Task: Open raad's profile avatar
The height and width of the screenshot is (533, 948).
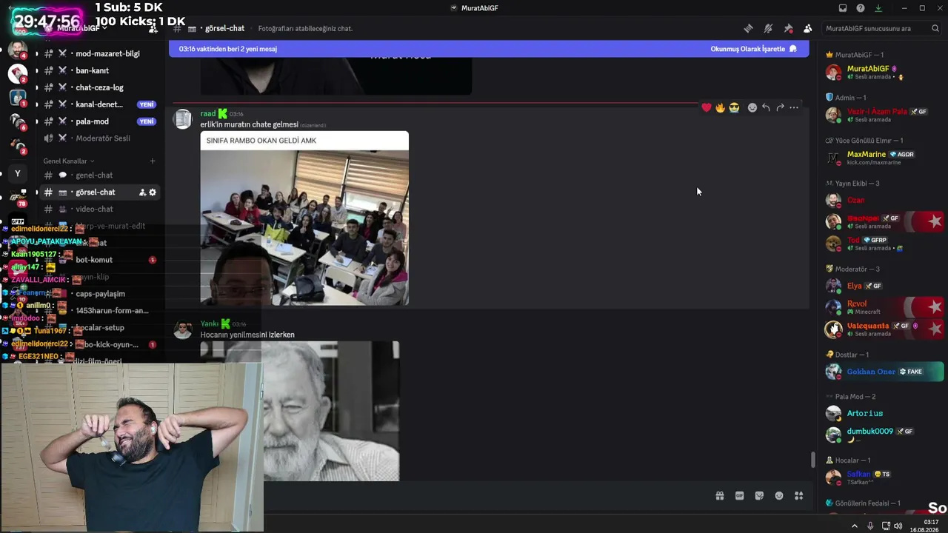Action: (x=182, y=119)
